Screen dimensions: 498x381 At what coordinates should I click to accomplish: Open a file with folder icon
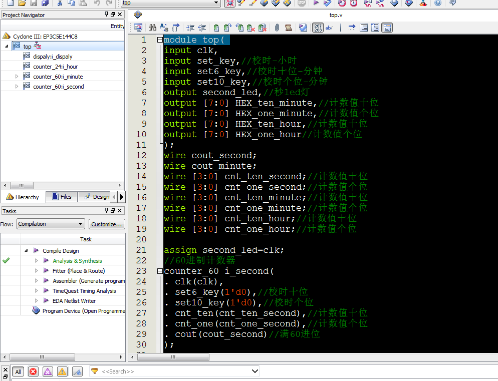click(x=22, y=3)
